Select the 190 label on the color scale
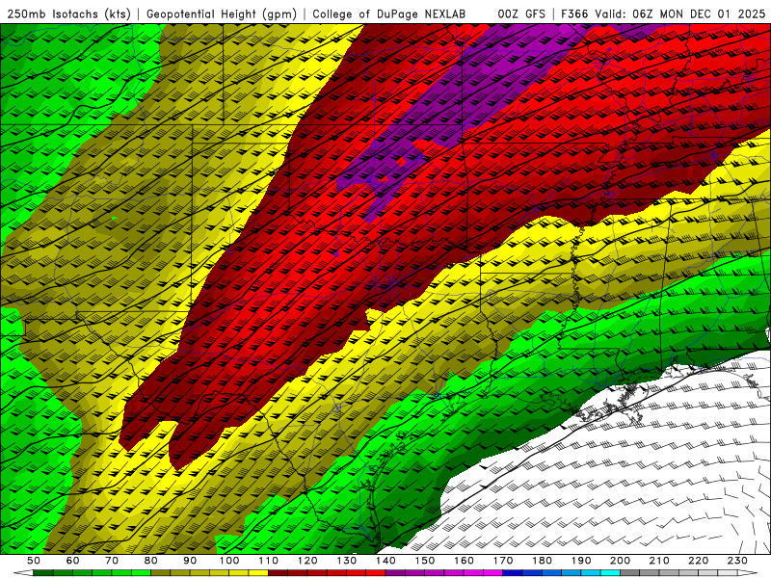 (581, 561)
